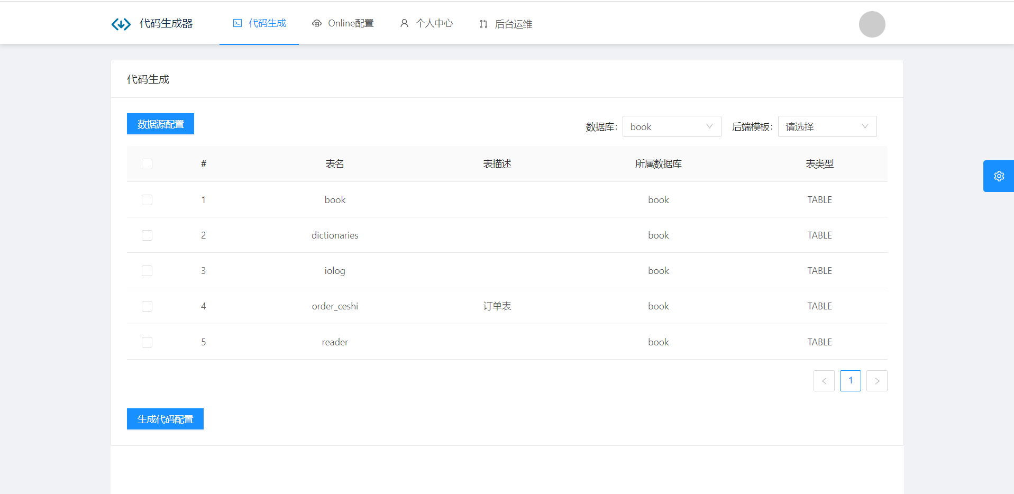
Task: Check the book table row checkbox
Action: point(147,200)
